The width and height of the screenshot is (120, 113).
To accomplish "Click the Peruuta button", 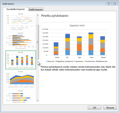I will [110, 108].
